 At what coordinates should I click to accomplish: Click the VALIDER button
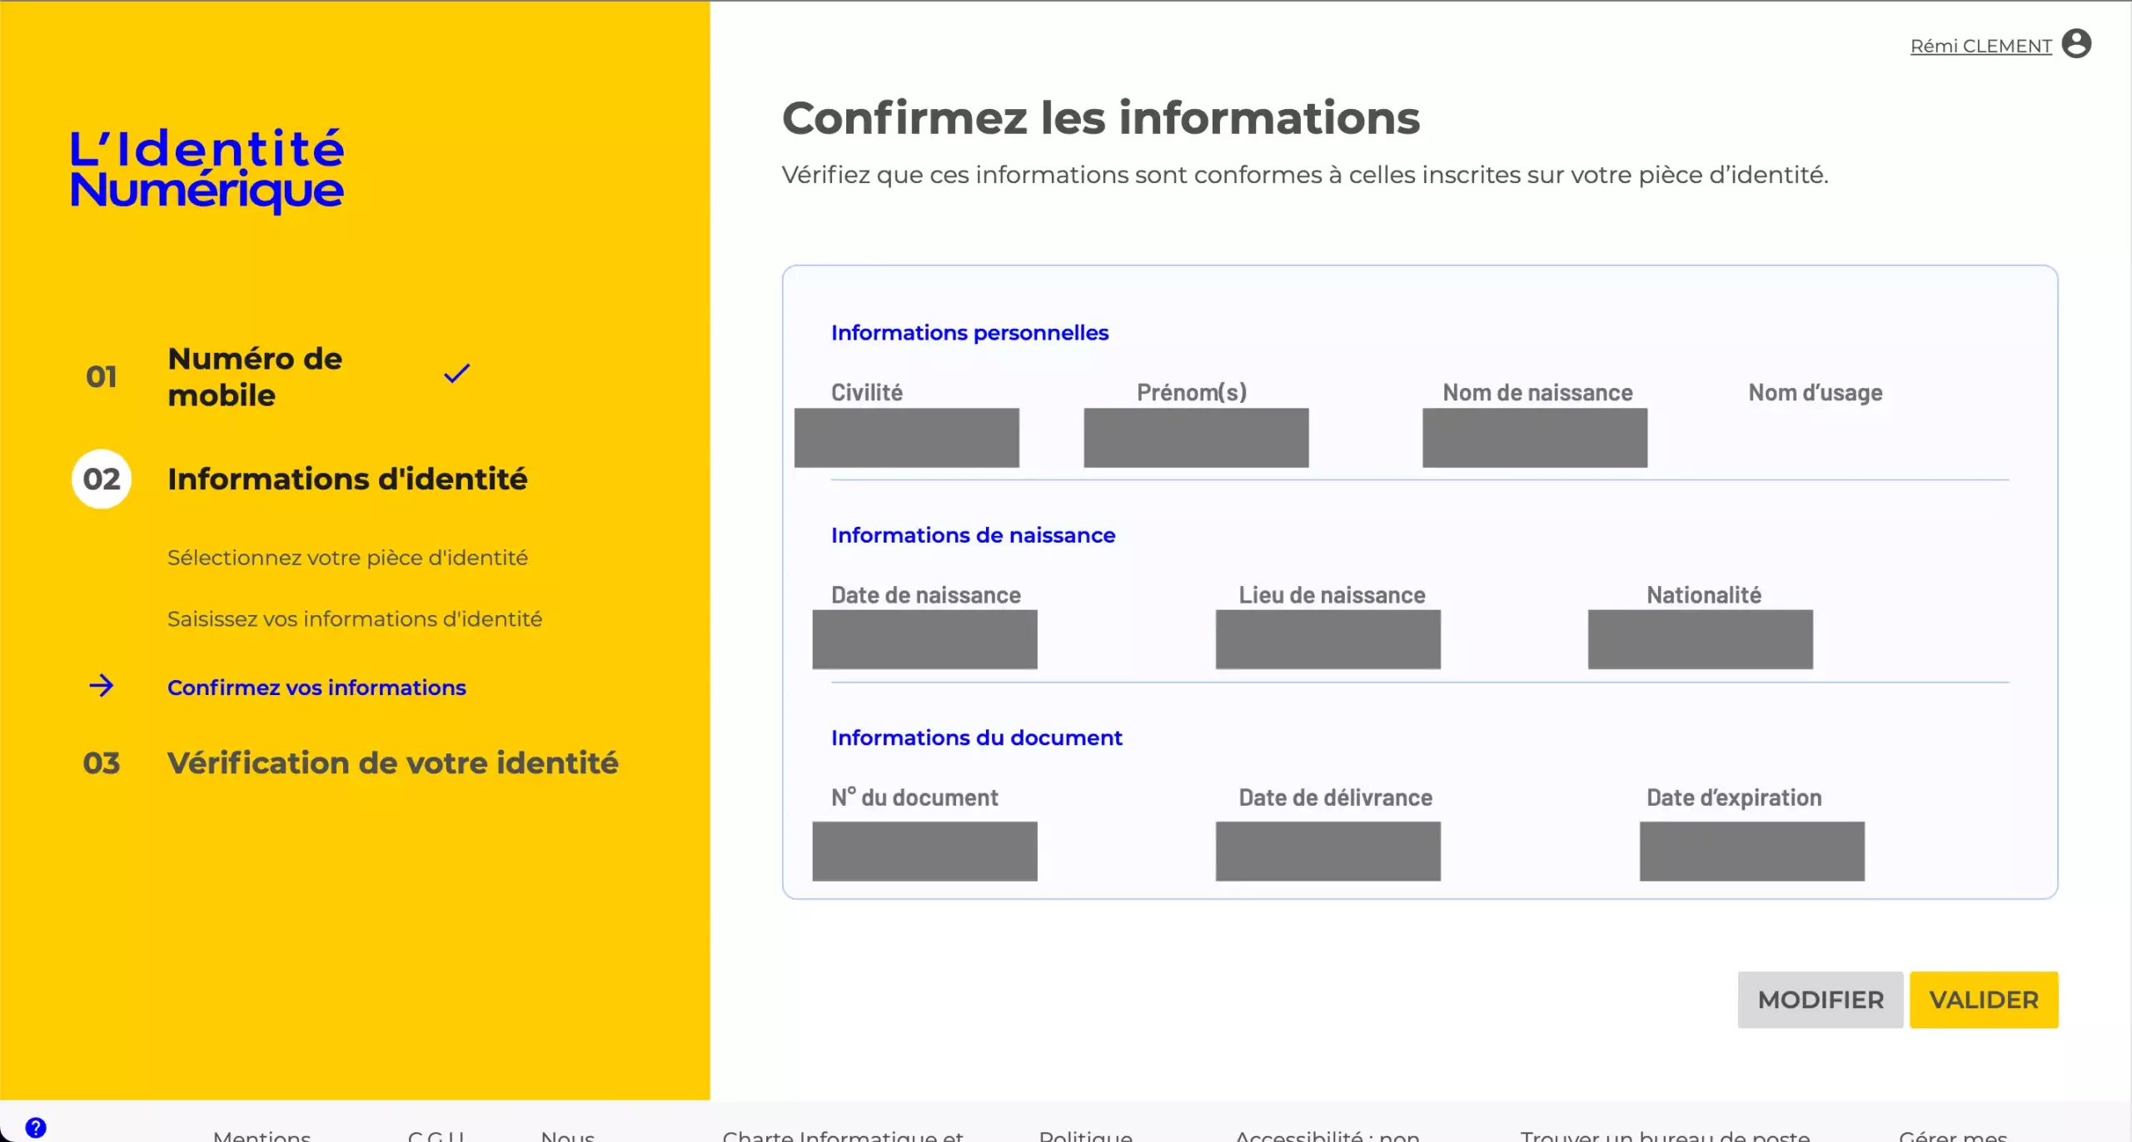pyautogui.click(x=1983, y=999)
